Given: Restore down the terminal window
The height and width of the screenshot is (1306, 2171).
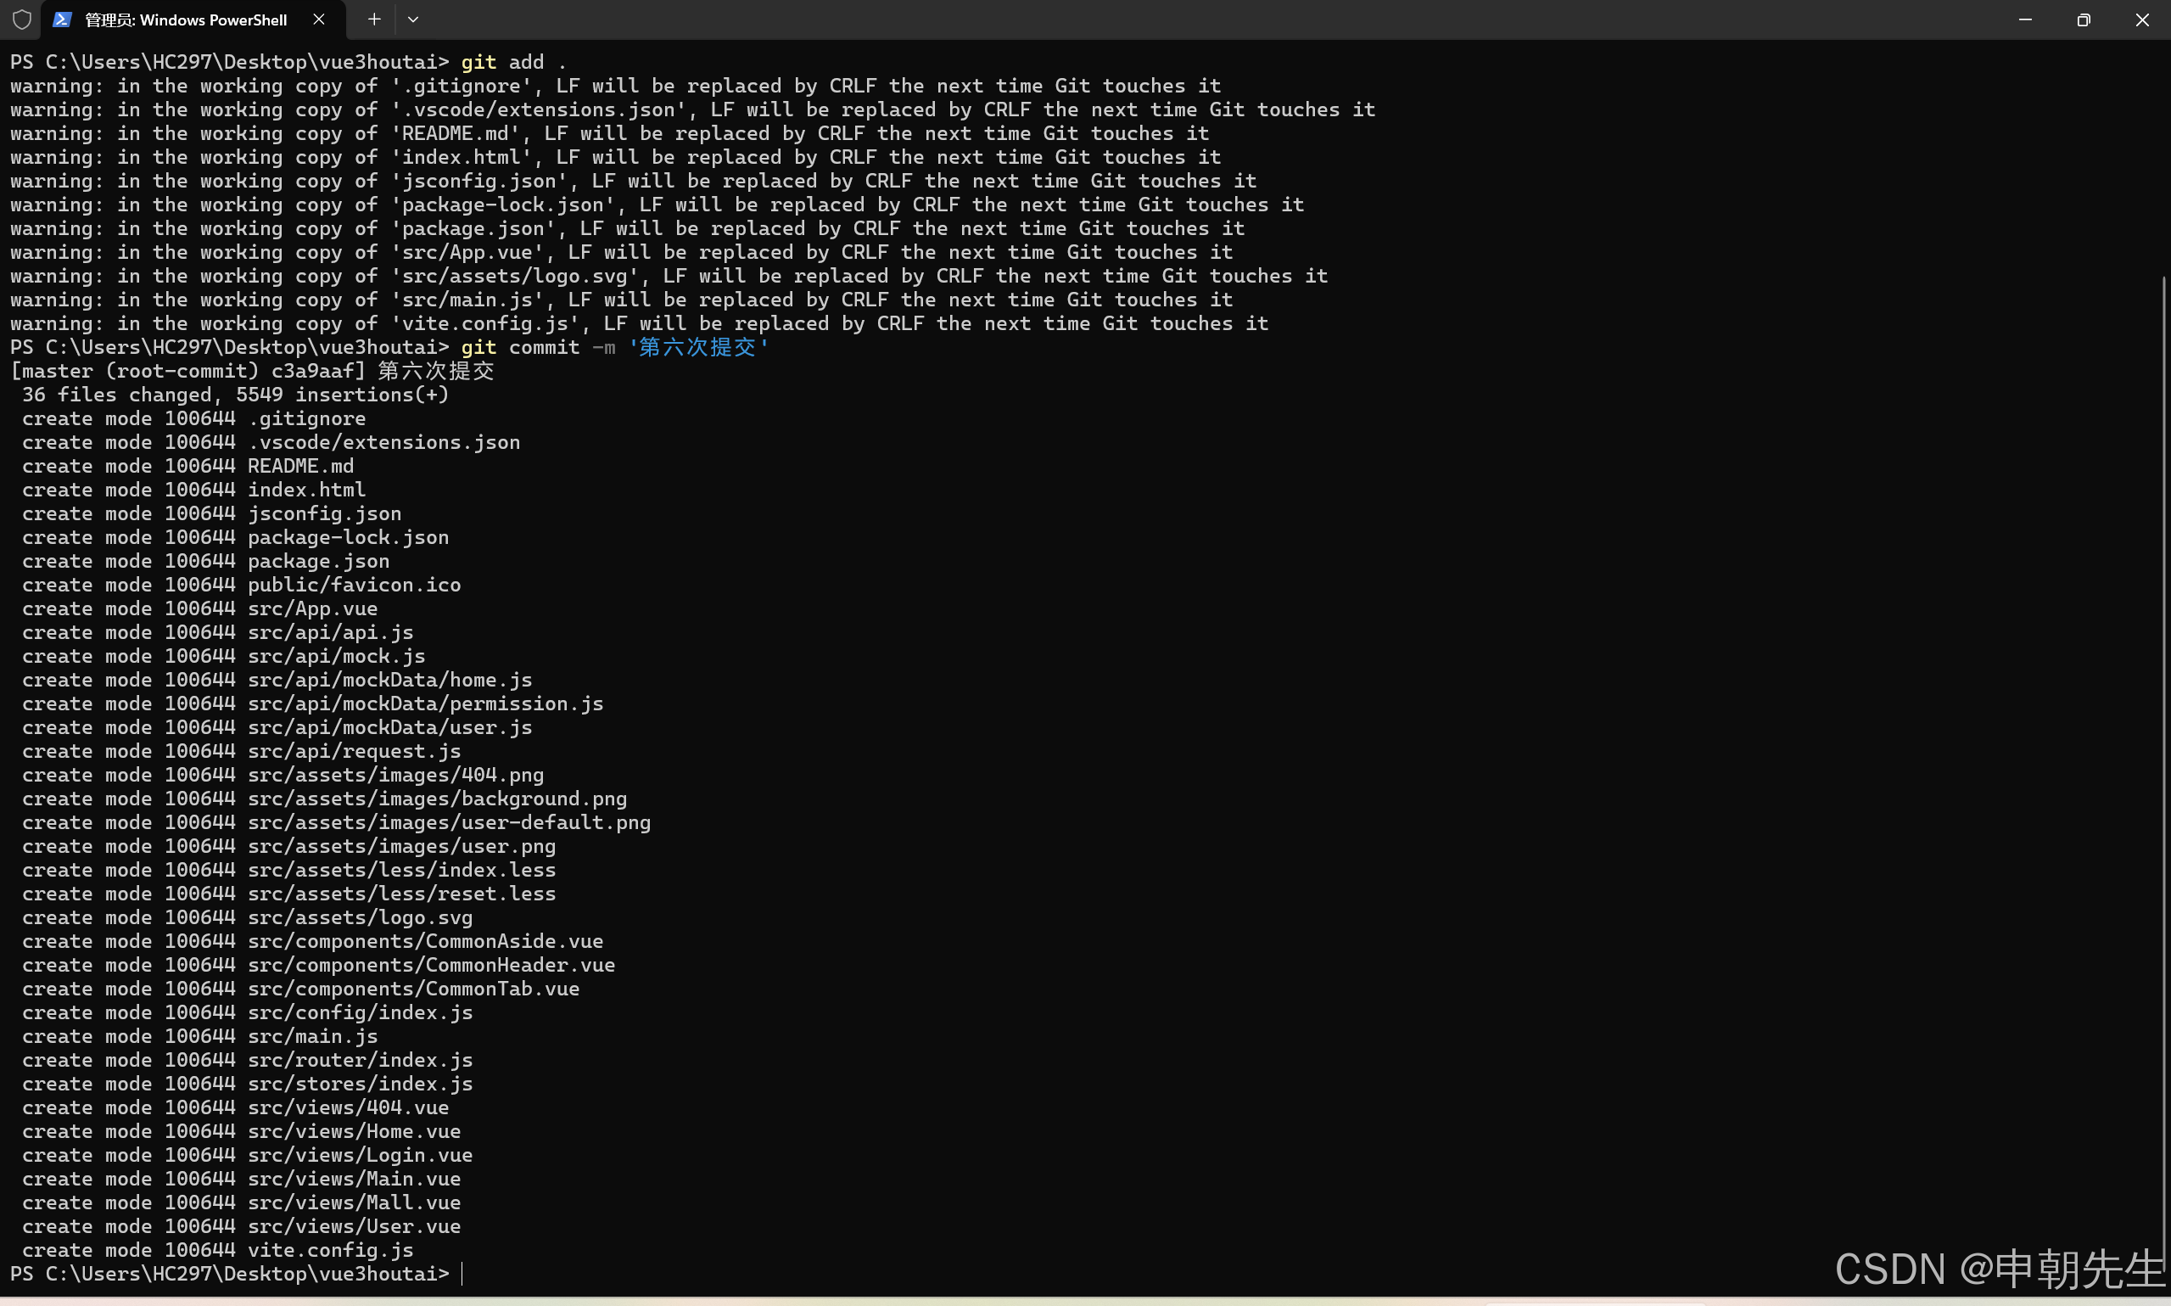Looking at the screenshot, I should pyautogui.click(x=2083, y=20).
